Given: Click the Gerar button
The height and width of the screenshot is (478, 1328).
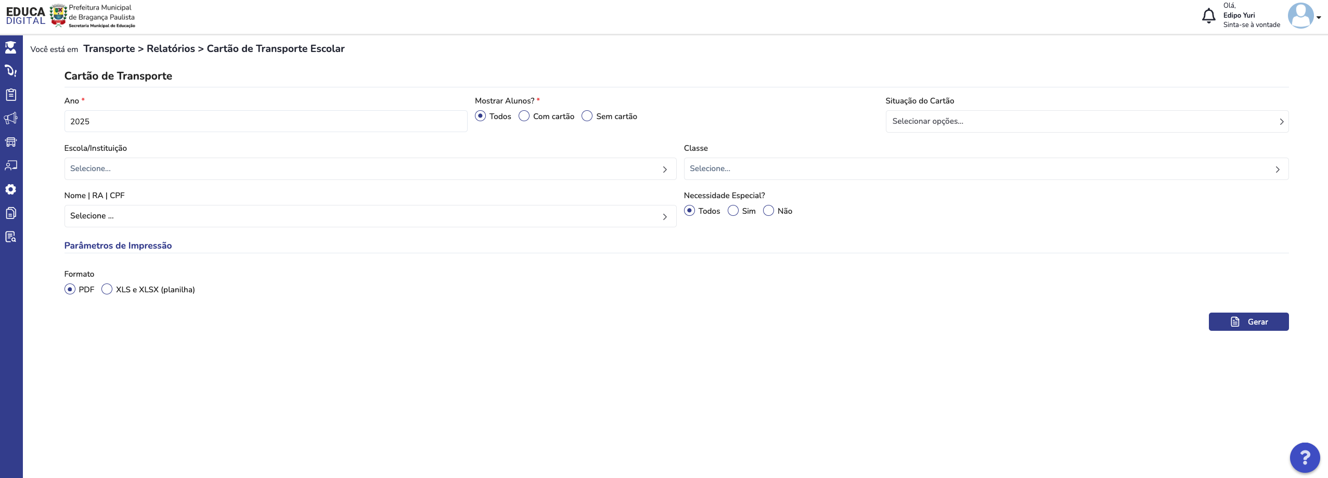Looking at the screenshot, I should (1248, 321).
